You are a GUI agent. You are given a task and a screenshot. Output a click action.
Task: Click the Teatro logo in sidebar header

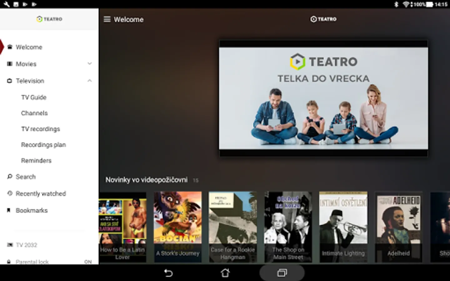click(x=49, y=19)
